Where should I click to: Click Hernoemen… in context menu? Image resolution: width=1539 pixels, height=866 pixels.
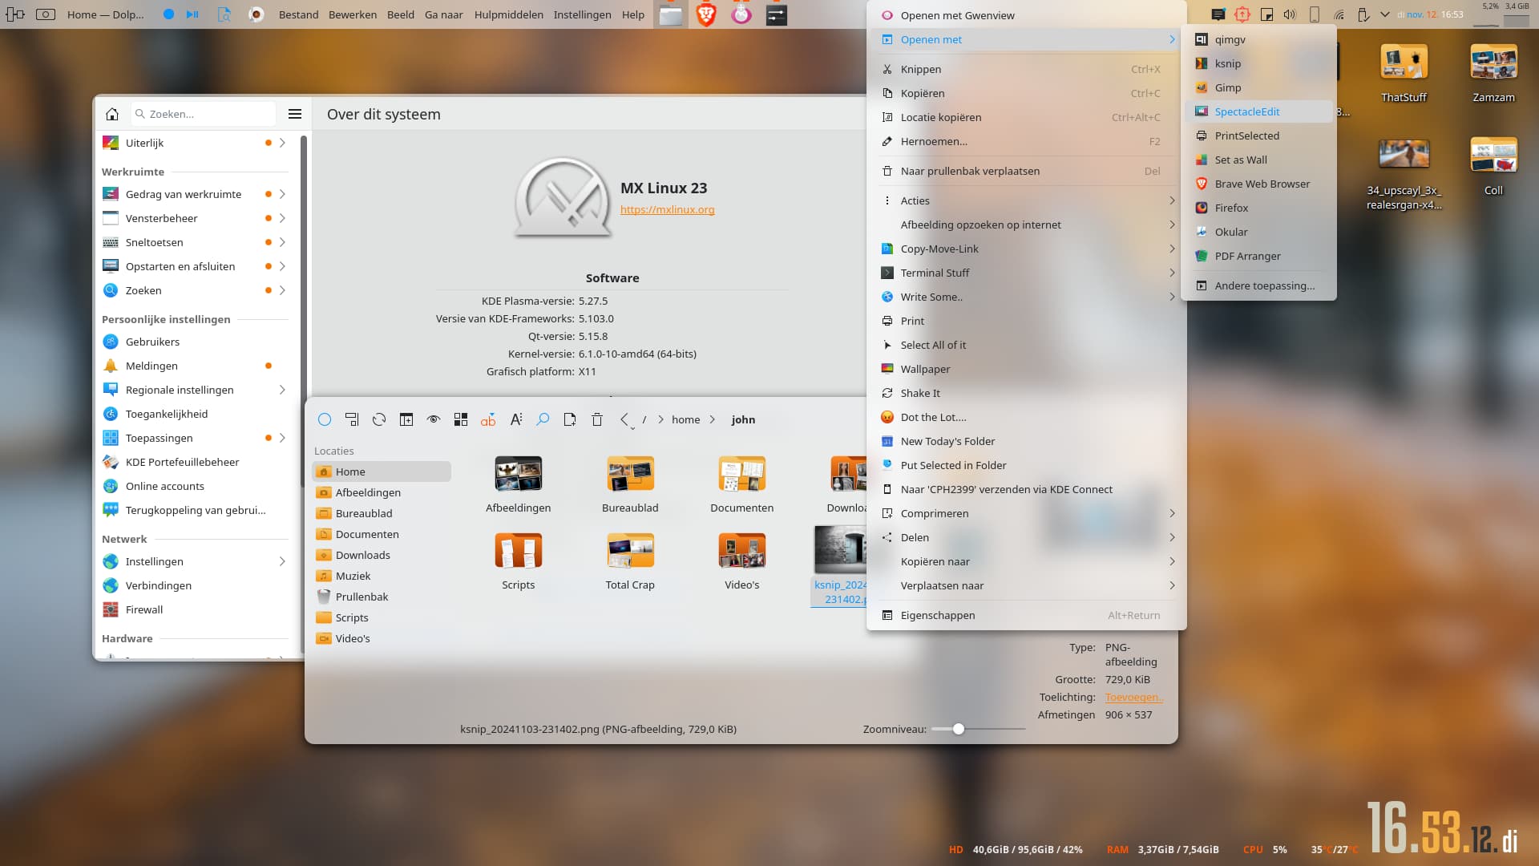(1026, 141)
